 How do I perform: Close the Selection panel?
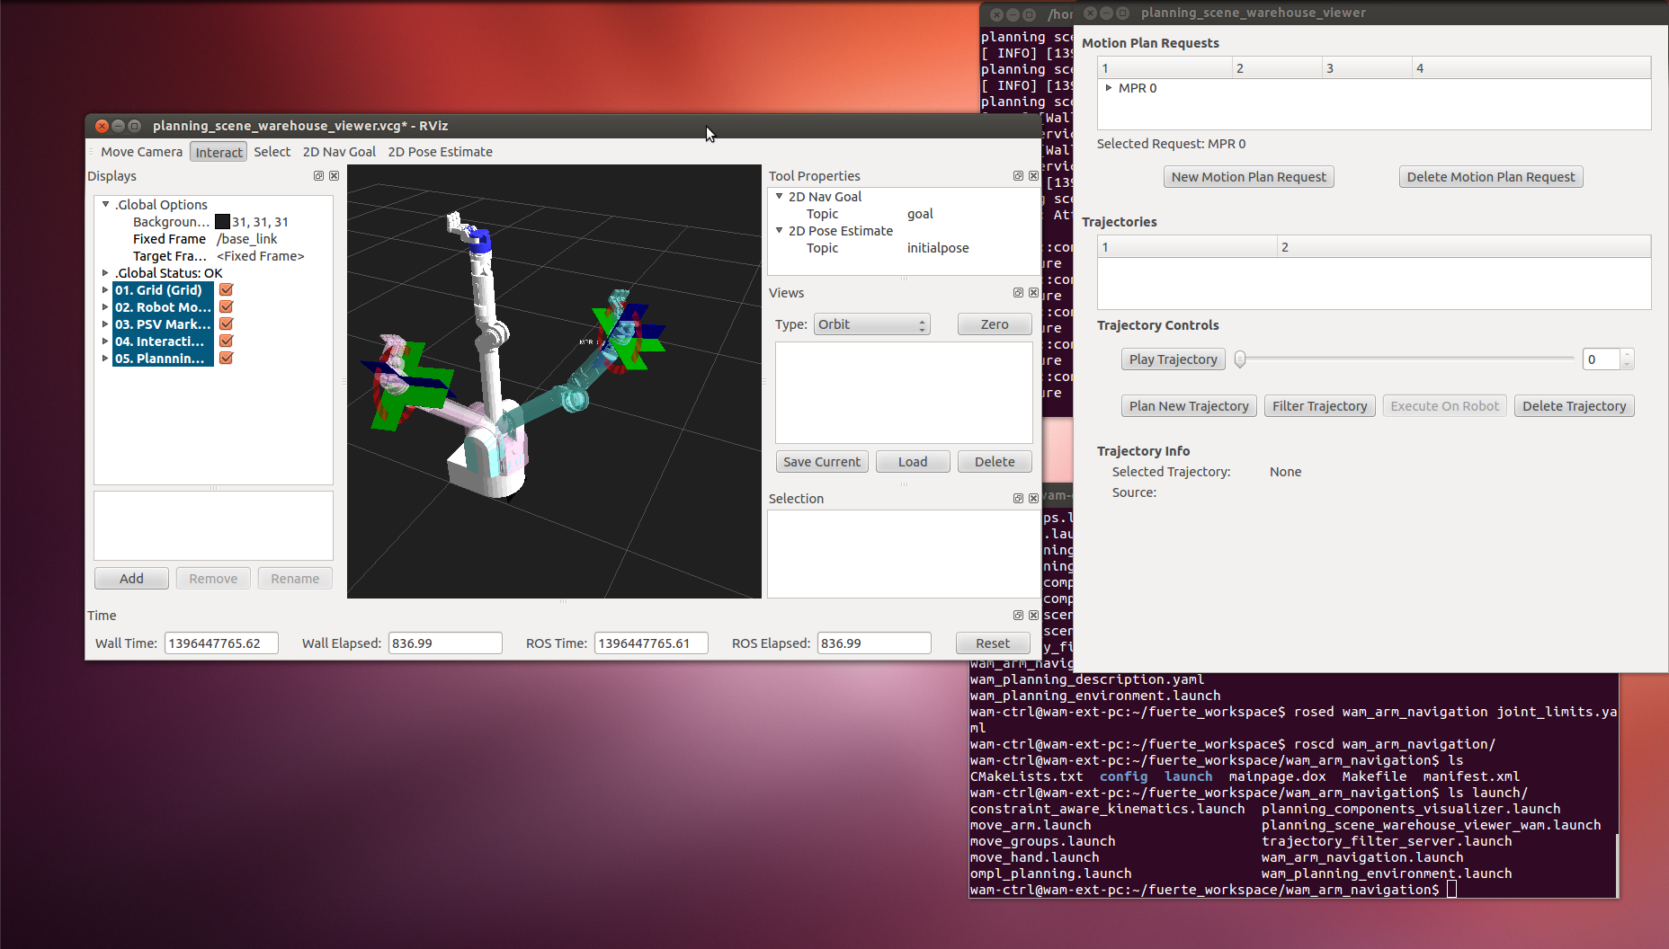click(x=1033, y=499)
